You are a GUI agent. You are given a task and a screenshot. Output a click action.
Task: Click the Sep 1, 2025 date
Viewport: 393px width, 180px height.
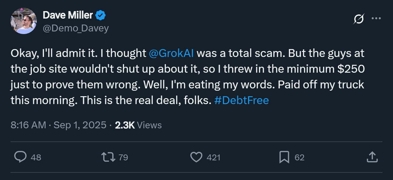(x=80, y=125)
